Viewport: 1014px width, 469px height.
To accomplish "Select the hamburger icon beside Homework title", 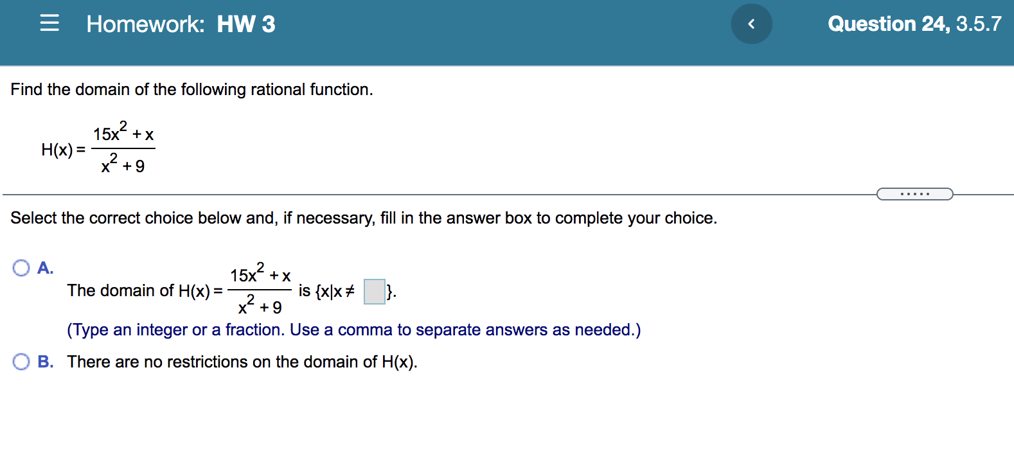I will click(48, 24).
